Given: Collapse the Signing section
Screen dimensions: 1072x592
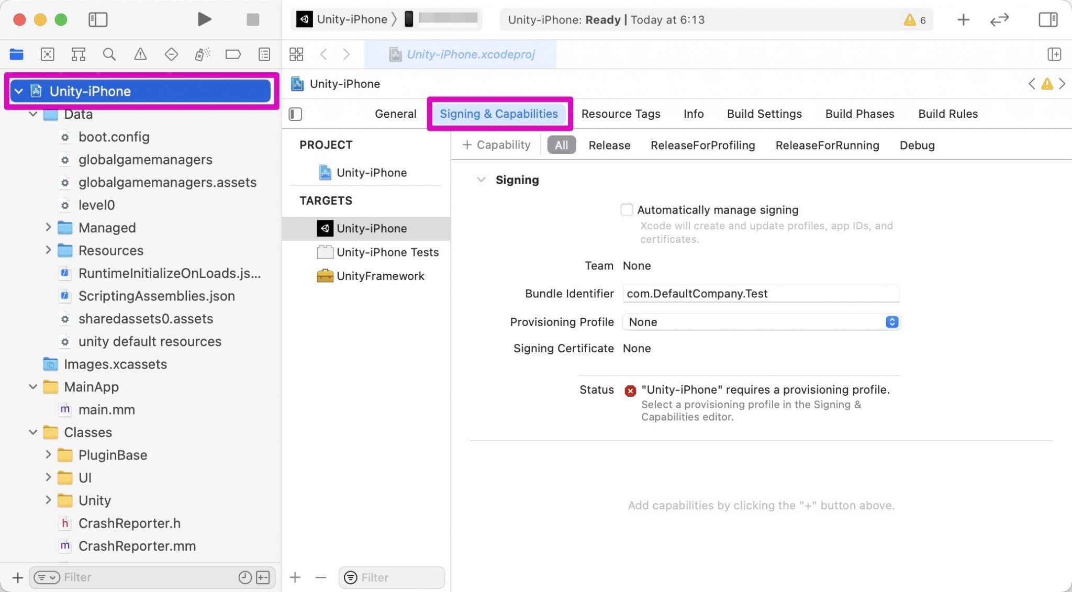Looking at the screenshot, I should coord(481,180).
